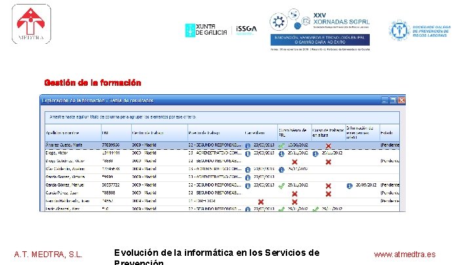Click the Estado column header
Viewport: 472px width, 265px height.
389,132
